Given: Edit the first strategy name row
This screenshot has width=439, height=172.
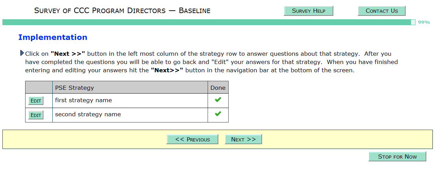Looking at the screenshot, I should [36, 101].
